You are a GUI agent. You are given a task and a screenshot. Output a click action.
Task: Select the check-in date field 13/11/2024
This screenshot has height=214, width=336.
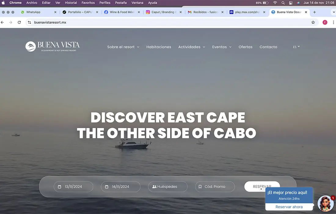(x=73, y=186)
